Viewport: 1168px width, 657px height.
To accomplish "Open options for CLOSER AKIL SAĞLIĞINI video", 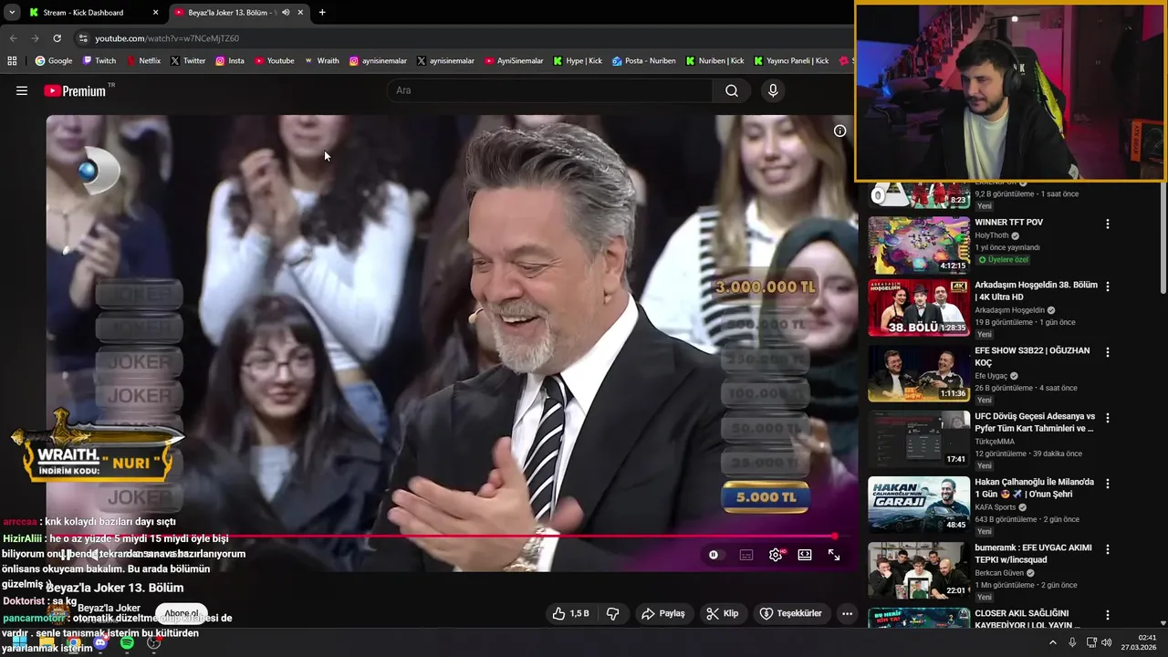I will (x=1108, y=614).
